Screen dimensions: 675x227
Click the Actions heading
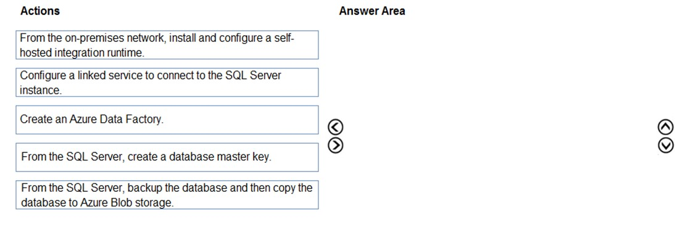coord(40,11)
